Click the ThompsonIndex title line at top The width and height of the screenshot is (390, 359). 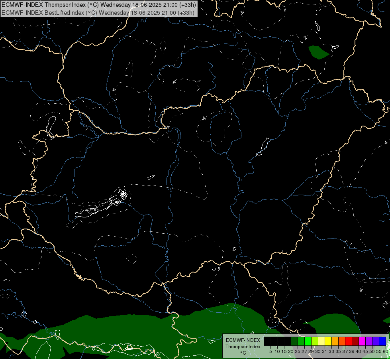[x=99, y=5]
